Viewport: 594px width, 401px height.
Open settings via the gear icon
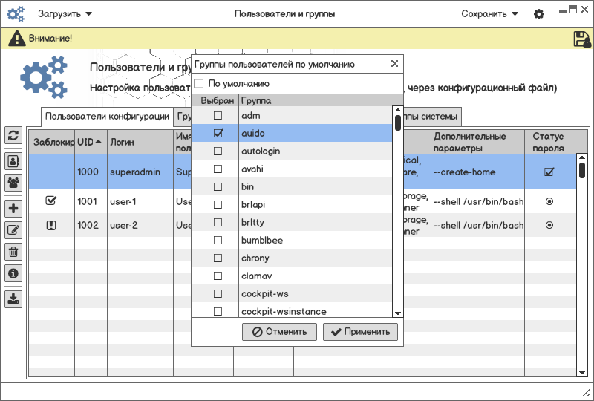point(539,14)
